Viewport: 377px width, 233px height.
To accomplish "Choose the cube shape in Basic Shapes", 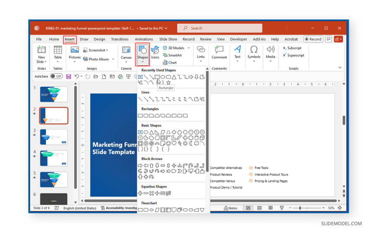I will click(202, 138).
